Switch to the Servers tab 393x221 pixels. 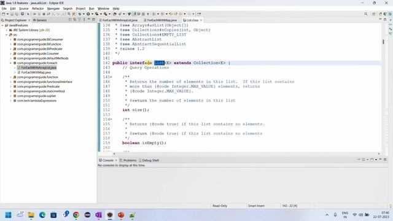tap(40, 20)
